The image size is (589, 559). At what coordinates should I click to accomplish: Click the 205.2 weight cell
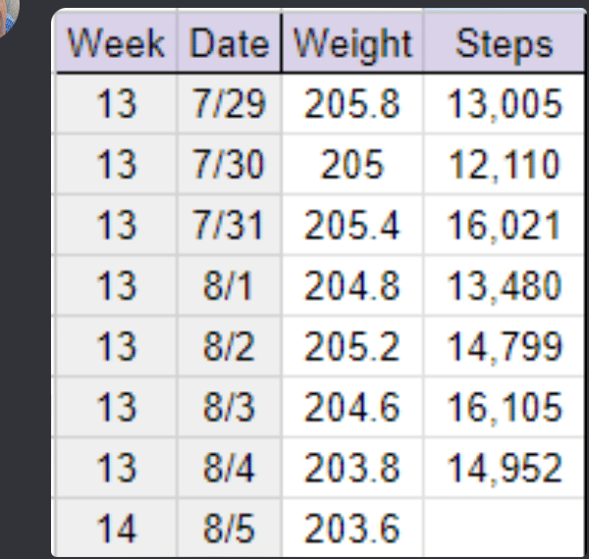point(352,347)
